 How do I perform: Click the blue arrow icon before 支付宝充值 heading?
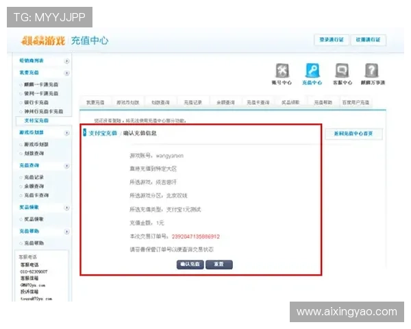coord(85,132)
